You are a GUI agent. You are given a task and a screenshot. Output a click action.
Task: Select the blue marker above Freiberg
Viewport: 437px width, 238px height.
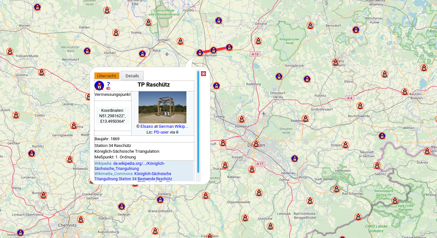coord(160,200)
